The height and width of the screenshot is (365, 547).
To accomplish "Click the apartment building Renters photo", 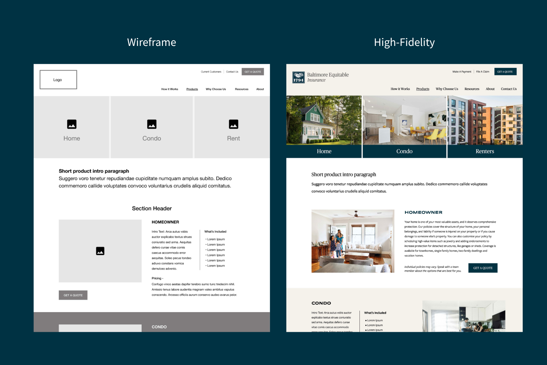I will 485,120.
